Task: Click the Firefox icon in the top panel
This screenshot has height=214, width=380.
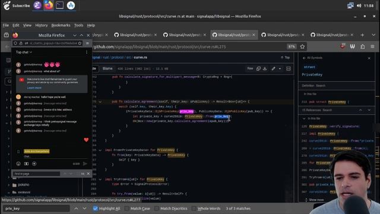Action: point(49,5)
